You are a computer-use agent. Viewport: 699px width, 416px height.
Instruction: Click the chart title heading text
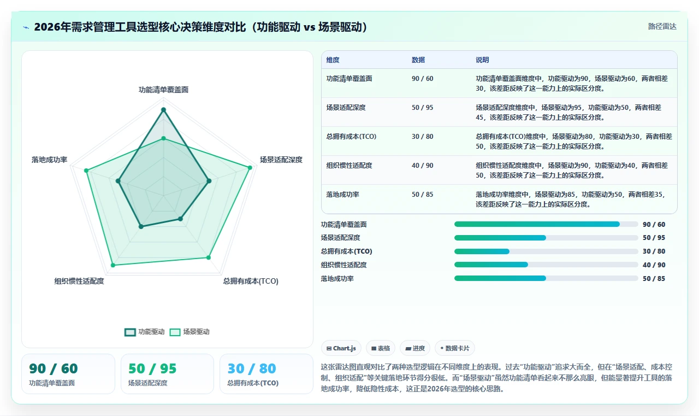[x=200, y=27]
